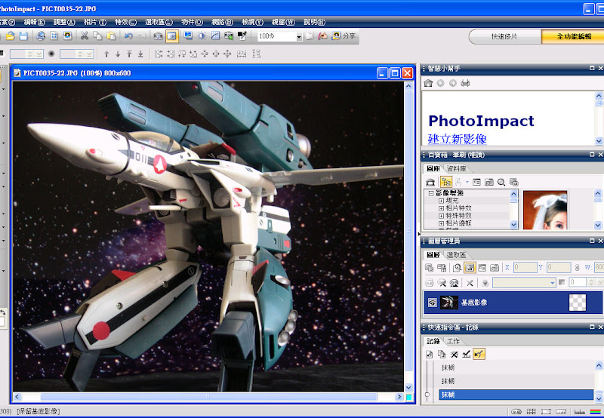Toggle tree view icon in 百寶箱 panel

(446, 182)
